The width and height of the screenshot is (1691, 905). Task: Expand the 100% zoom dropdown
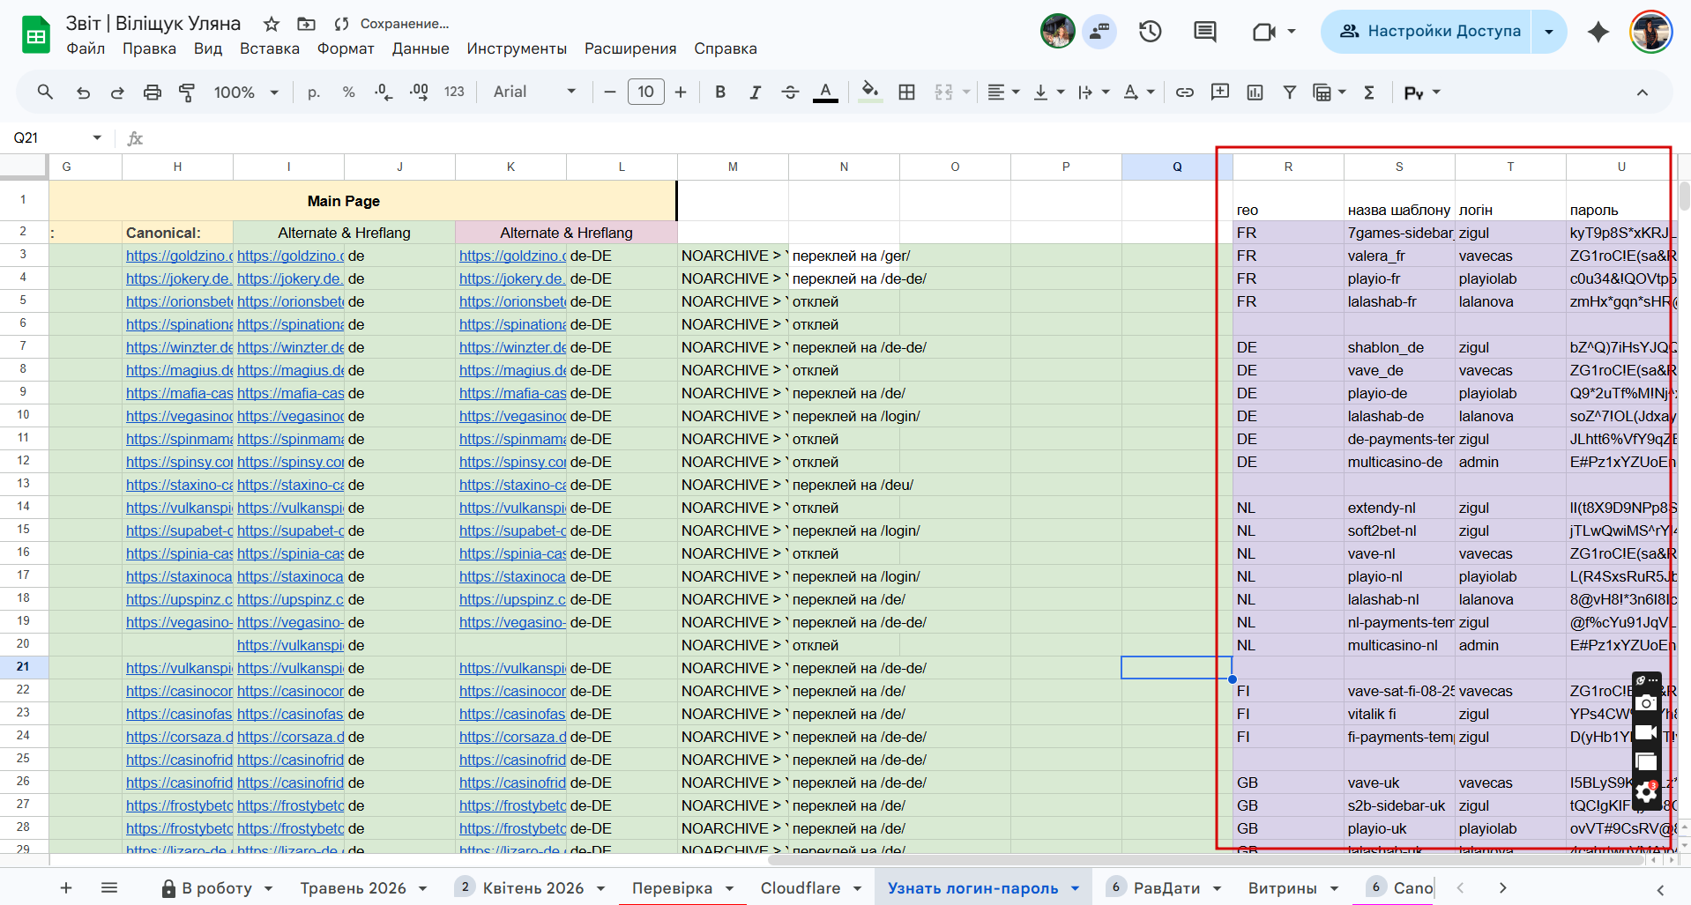[x=247, y=93]
